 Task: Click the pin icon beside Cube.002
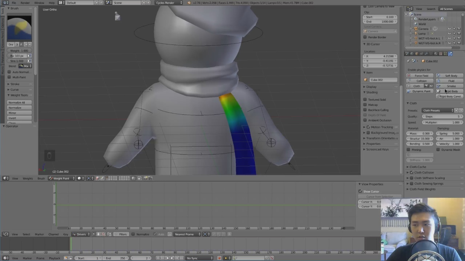[x=408, y=61]
